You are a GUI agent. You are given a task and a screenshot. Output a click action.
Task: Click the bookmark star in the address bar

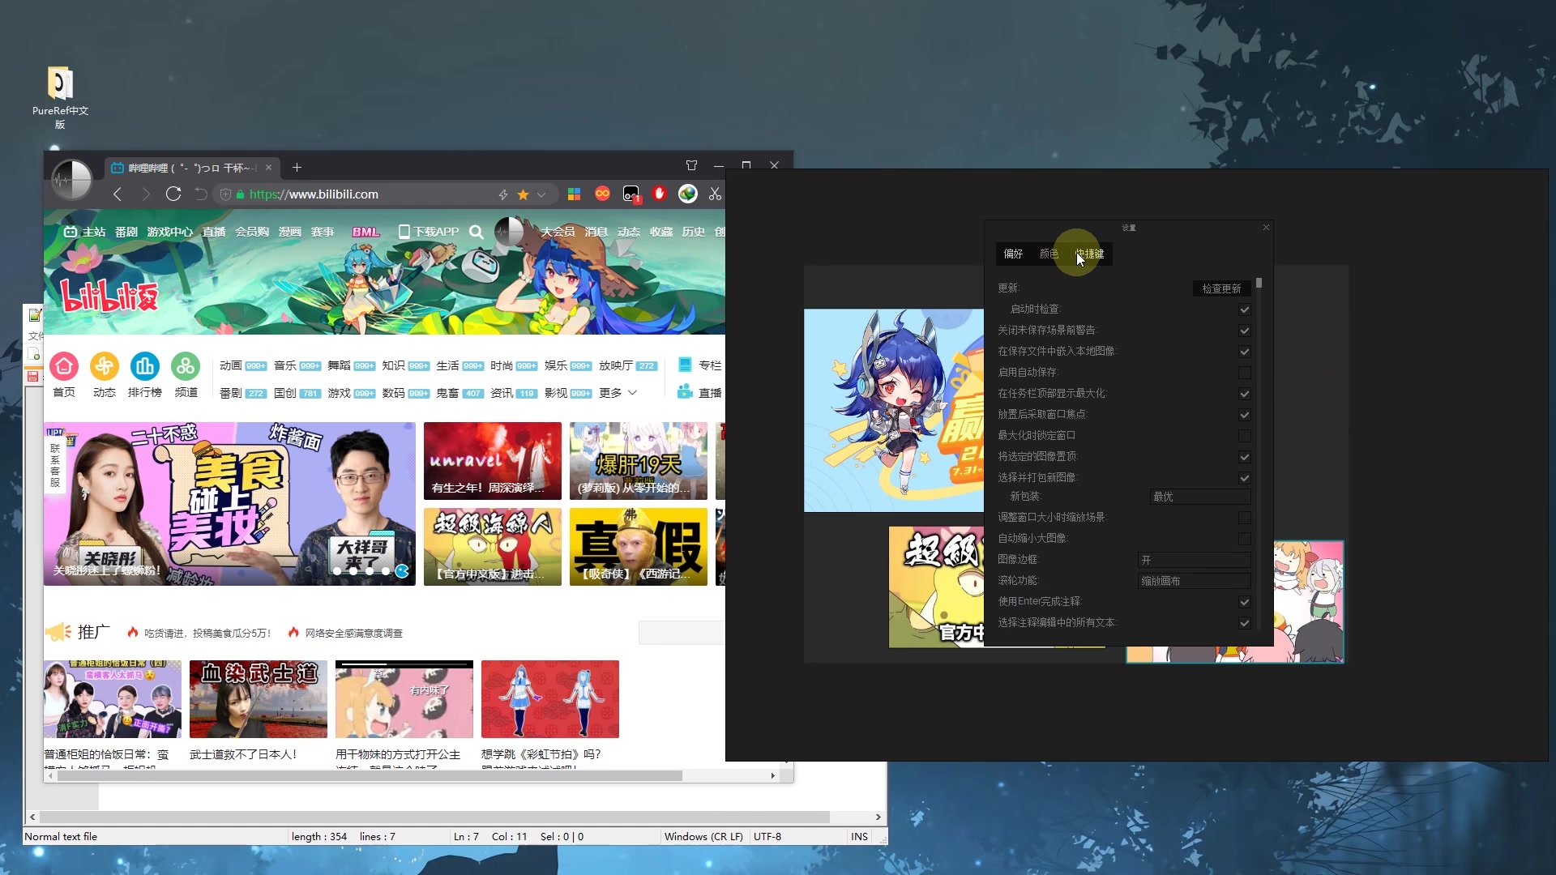[523, 194]
